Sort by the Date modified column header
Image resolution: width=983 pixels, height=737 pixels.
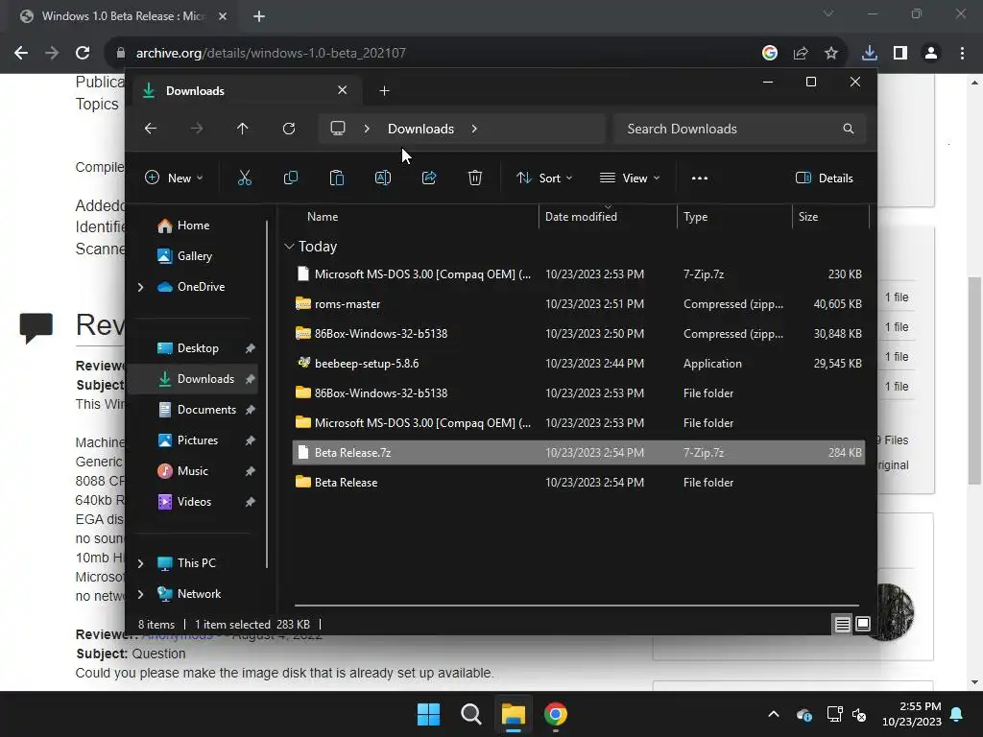[581, 217]
